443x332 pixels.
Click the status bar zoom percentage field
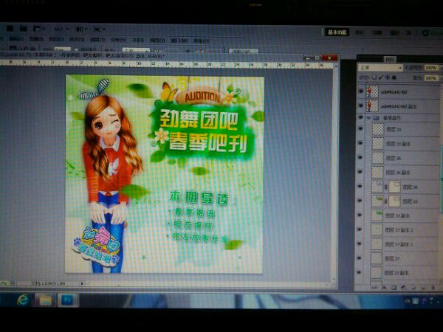click(x=4, y=283)
